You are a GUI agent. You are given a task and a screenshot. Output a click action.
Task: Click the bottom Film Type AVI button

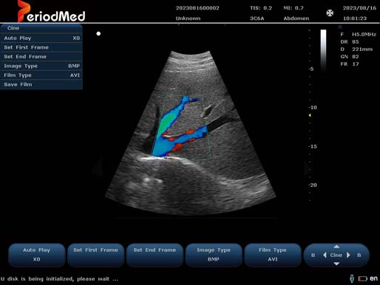click(273, 255)
